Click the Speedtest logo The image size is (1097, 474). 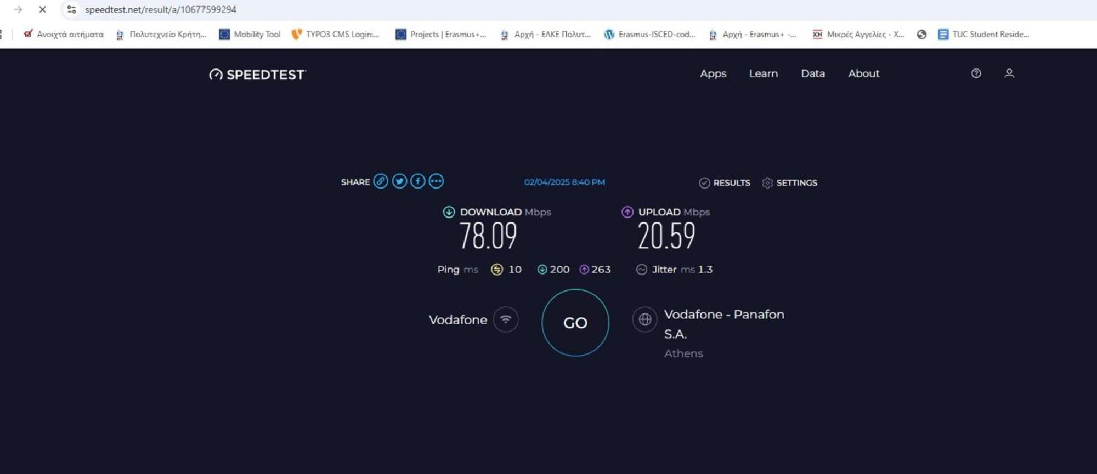click(x=257, y=75)
